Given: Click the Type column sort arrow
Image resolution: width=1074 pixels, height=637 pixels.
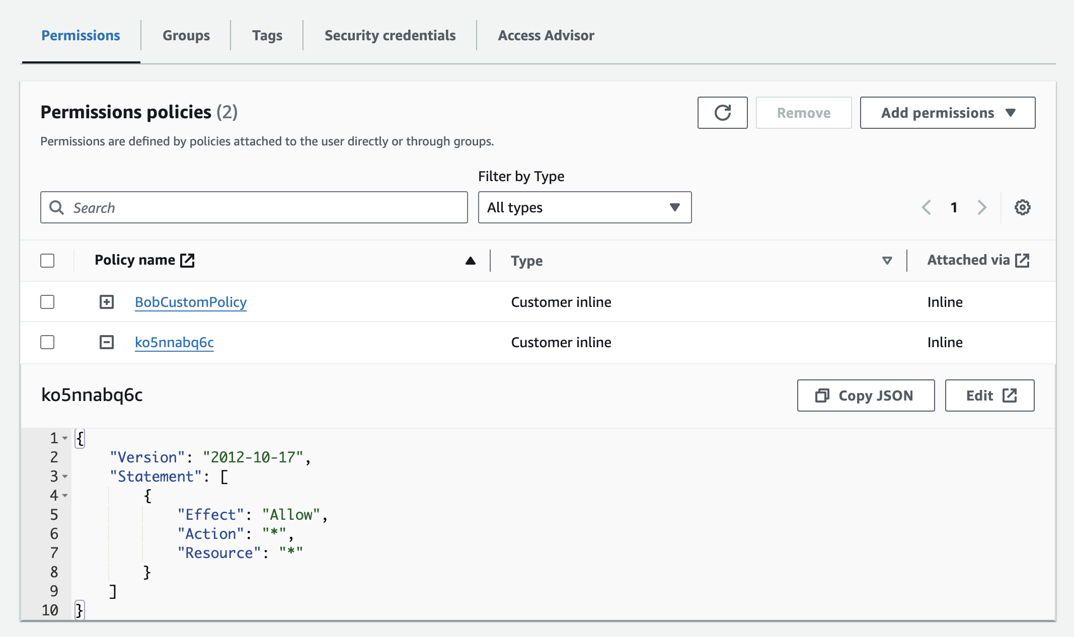Looking at the screenshot, I should pyautogui.click(x=887, y=261).
